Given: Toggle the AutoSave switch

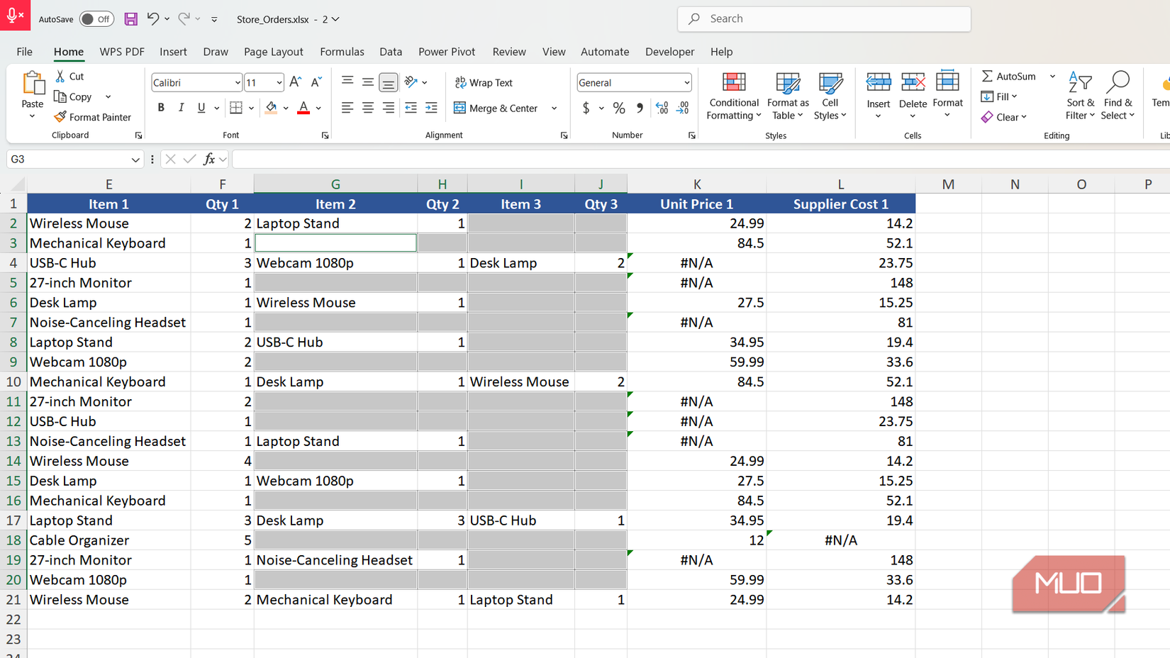Looking at the screenshot, I should [96, 19].
